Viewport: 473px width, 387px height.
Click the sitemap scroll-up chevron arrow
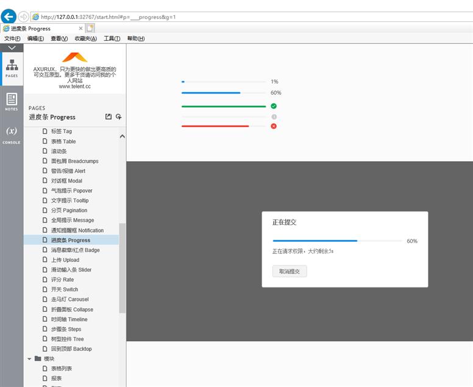click(x=122, y=136)
